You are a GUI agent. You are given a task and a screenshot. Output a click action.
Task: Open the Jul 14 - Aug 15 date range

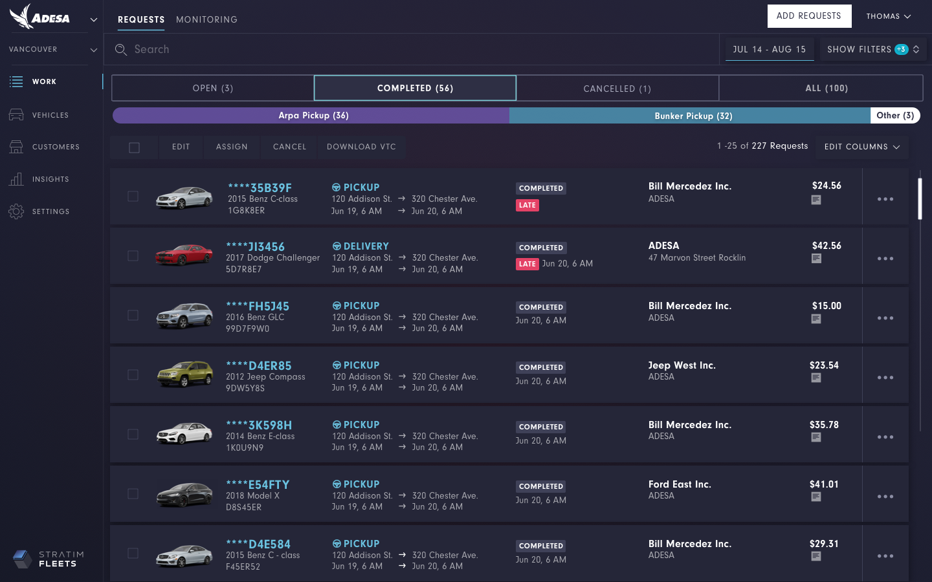tap(770, 49)
